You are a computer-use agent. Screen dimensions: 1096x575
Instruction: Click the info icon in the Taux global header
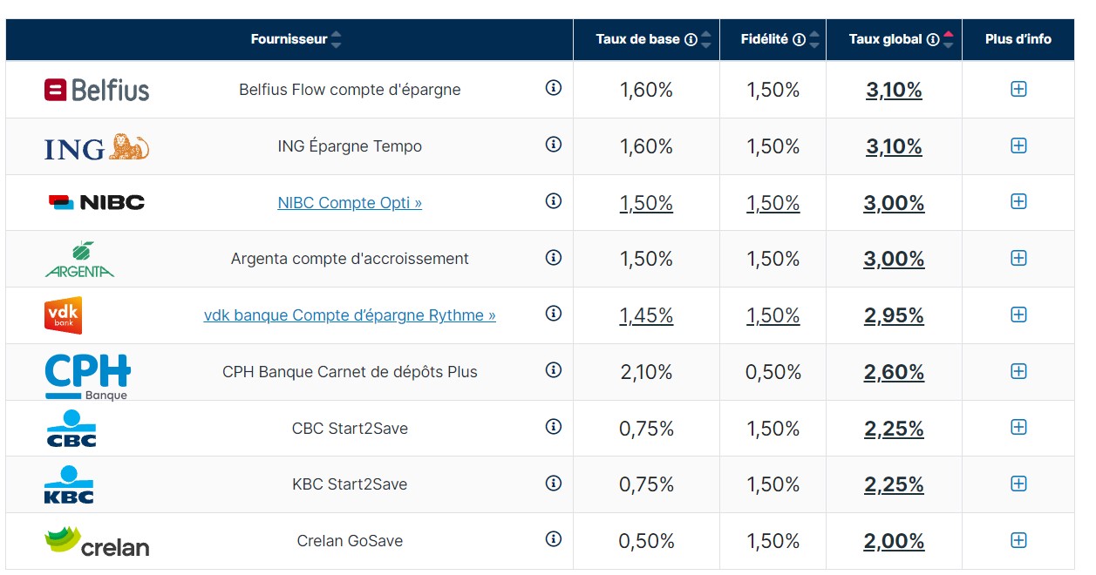coord(932,39)
